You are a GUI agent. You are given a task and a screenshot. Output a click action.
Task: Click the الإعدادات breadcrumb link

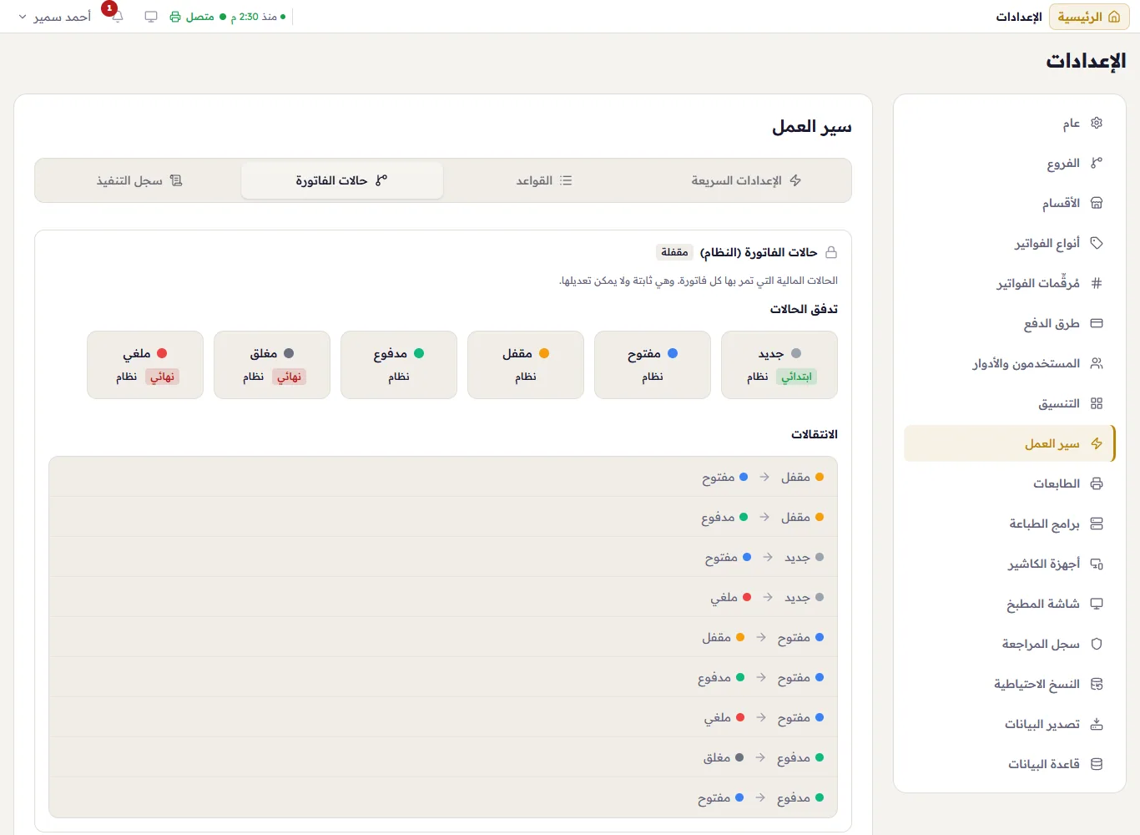(1019, 17)
